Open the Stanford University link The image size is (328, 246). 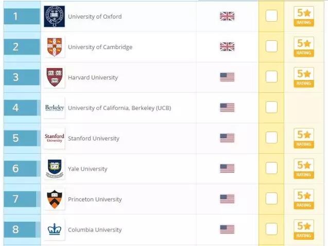(93, 138)
